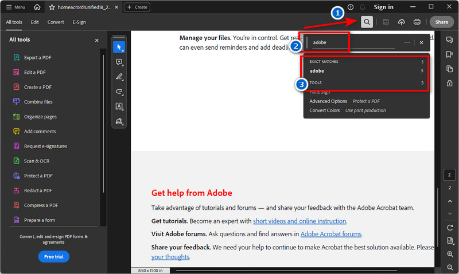The width and height of the screenshot is (459, 274).
Task: Open Prepare a form tool
Action: pos(34,220)
